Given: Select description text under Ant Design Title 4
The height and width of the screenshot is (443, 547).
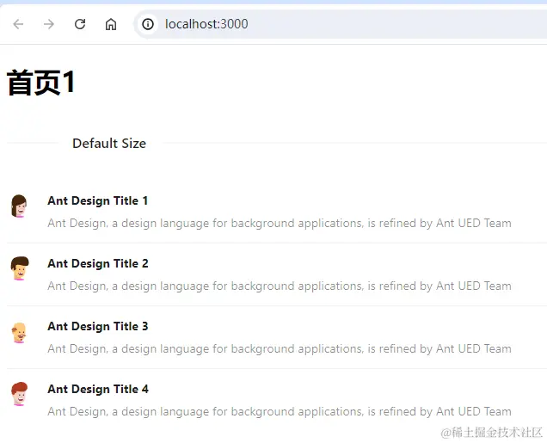Looking at the screenshot, I should pos(280,412).
